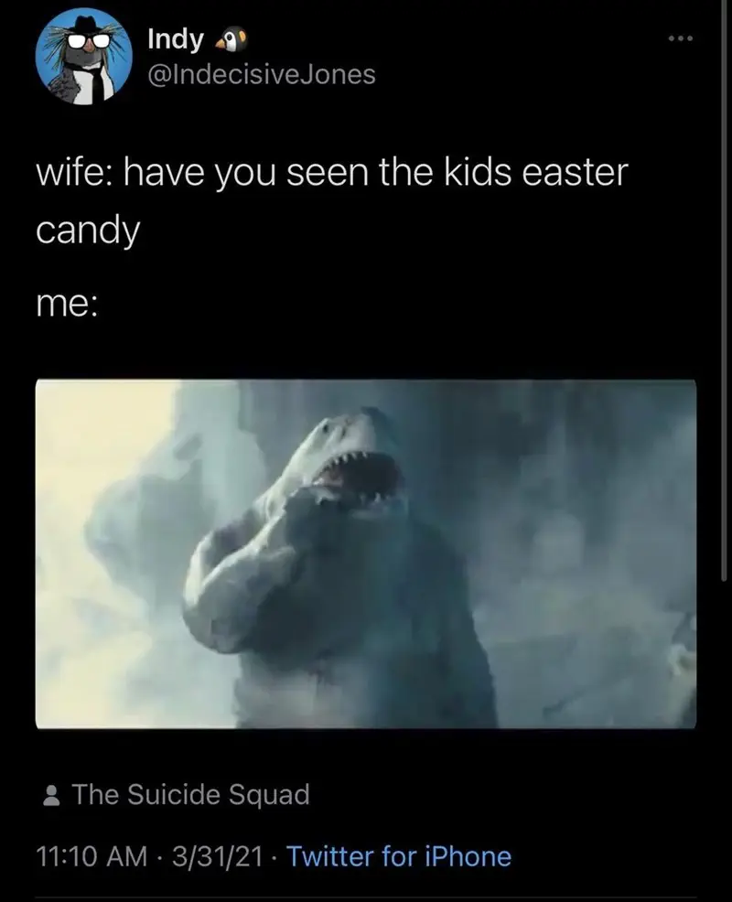Click The Suicide Squad tagged label

click(x=190, y=795)
